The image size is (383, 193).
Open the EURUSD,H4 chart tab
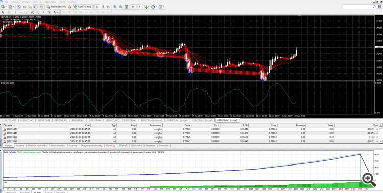point(95,120)
